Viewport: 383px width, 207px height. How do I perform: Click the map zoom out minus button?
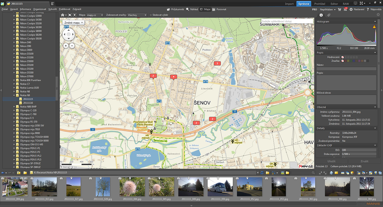click(72, 46)
